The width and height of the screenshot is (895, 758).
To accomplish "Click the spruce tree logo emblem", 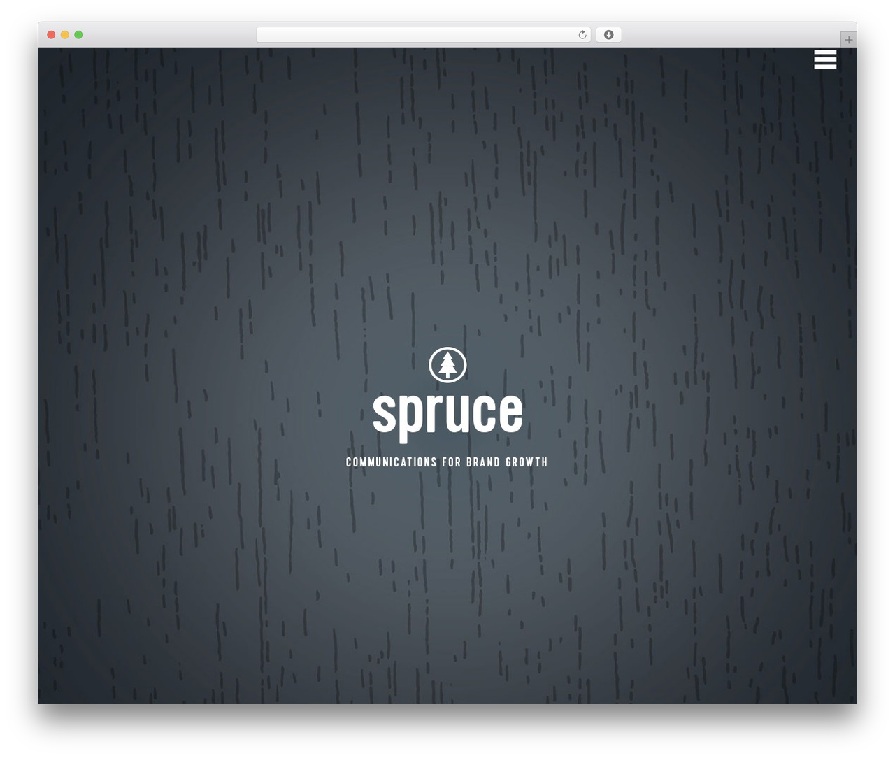I will click(447, 365).
